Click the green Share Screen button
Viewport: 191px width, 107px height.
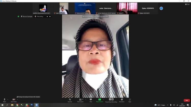(x=100, y=100)
